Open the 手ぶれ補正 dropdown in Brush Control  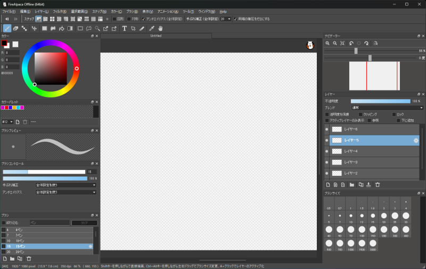click(66, 185)
